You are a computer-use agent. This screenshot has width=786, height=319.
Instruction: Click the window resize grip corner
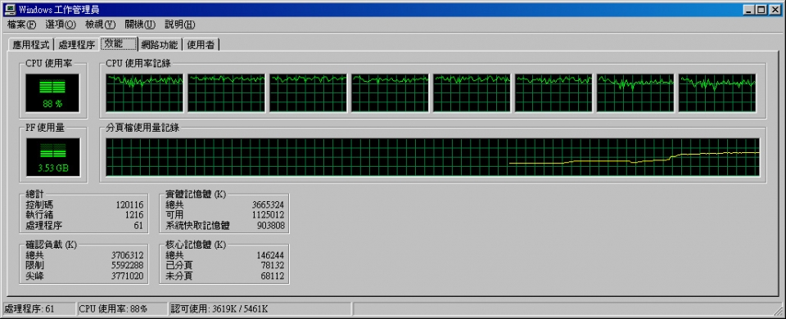778,311
